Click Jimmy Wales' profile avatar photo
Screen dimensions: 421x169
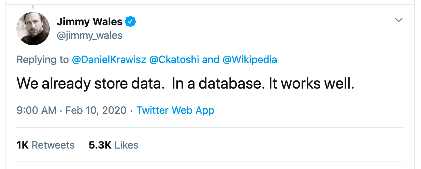[33, 29]
